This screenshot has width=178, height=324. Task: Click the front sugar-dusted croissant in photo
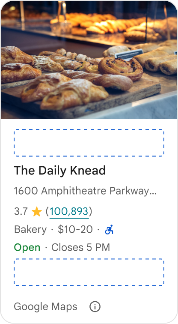coord(74,94)
